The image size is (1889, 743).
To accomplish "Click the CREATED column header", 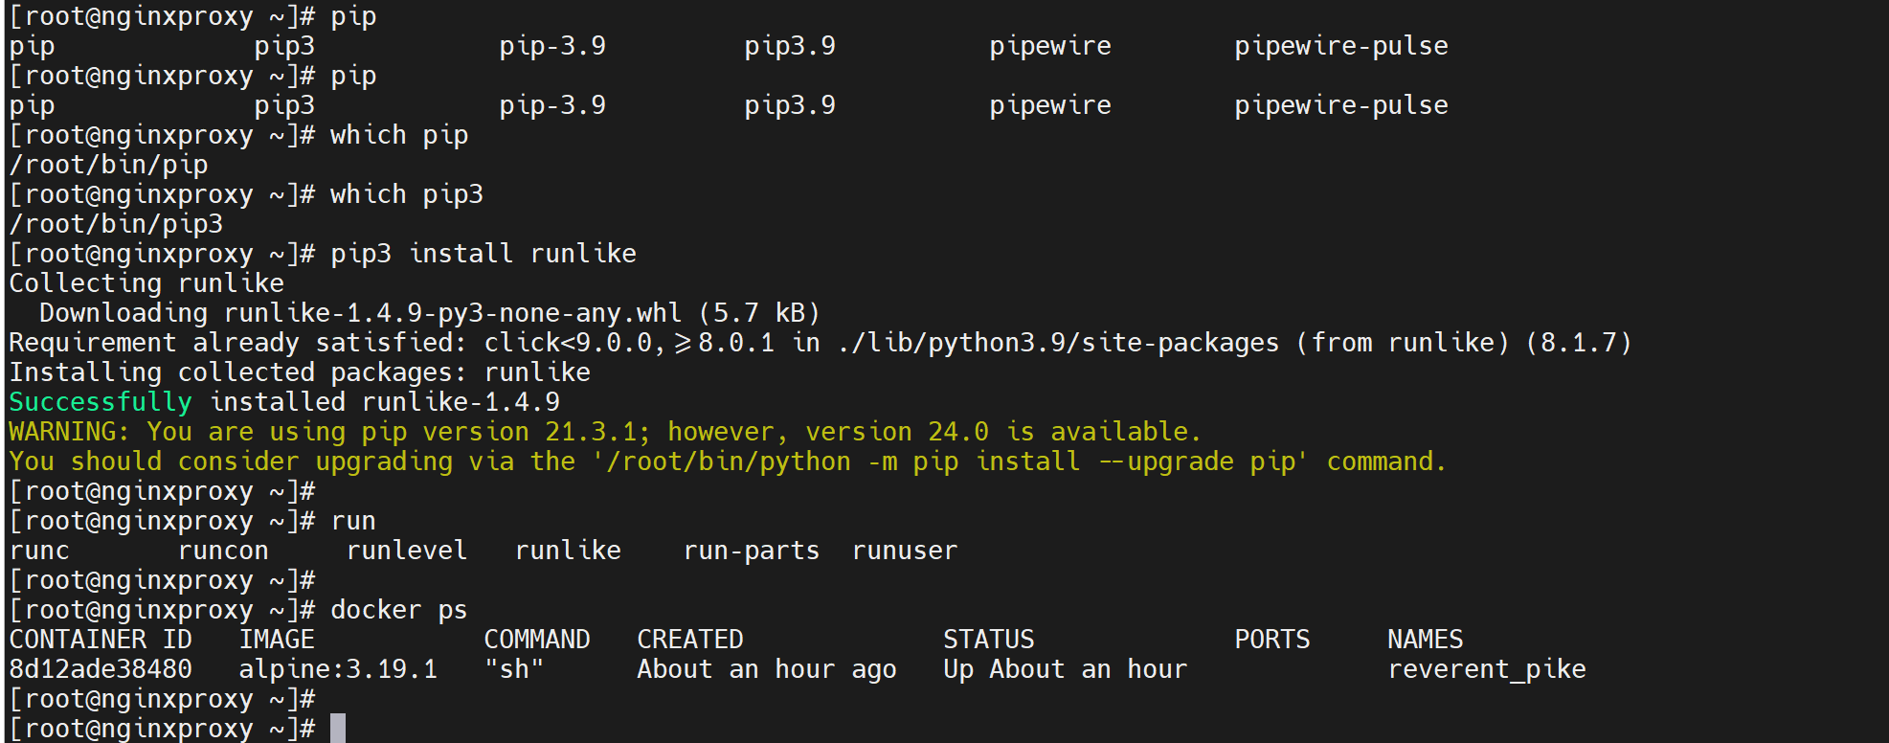I will [x=689, y=640].
